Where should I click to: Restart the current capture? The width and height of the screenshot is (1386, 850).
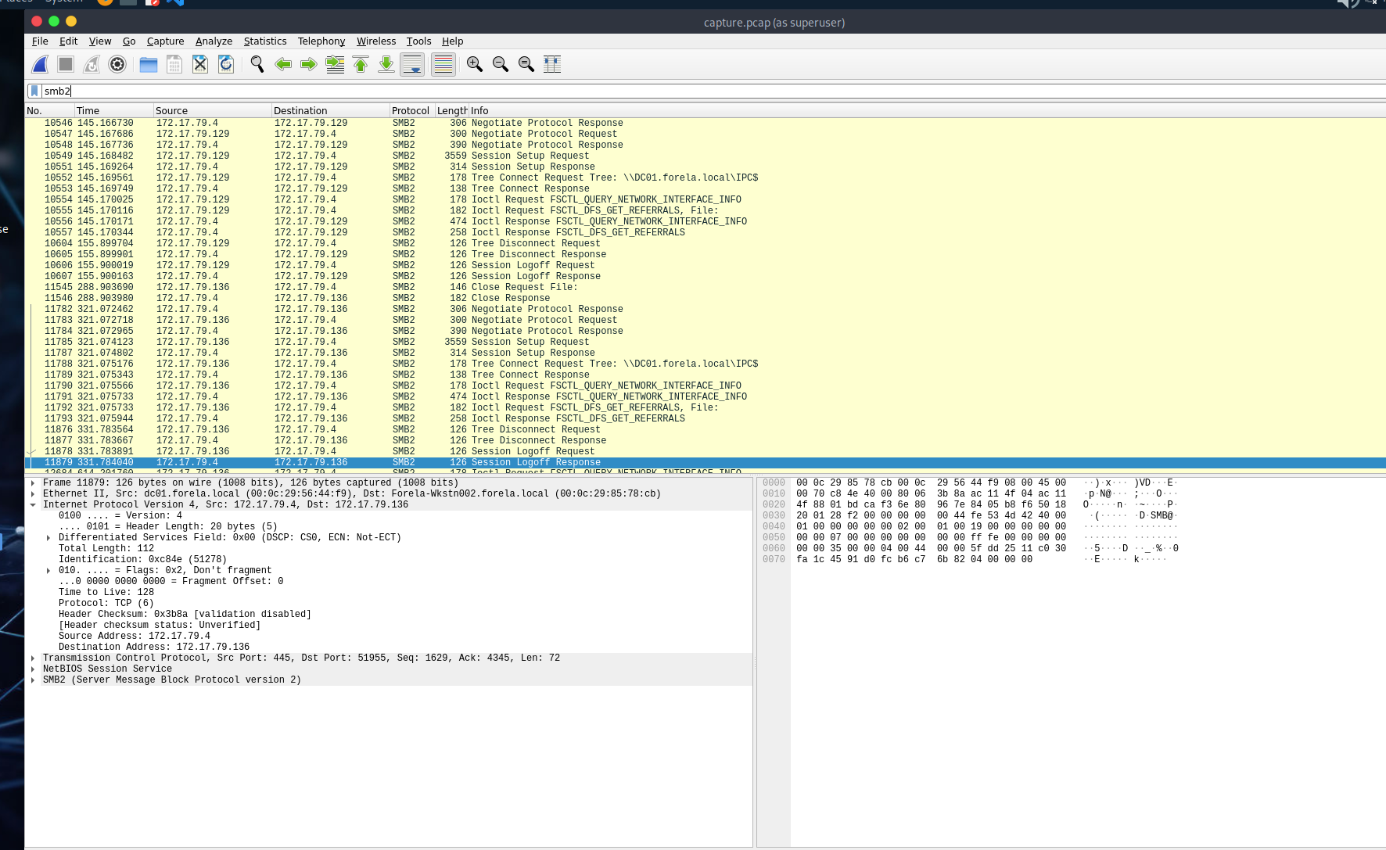point(92,64)
